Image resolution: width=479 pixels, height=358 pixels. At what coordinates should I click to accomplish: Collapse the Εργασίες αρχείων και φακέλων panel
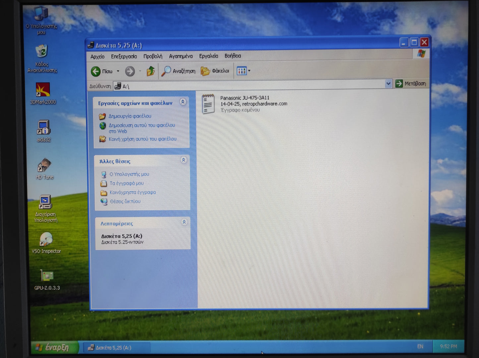click(183, 102)
